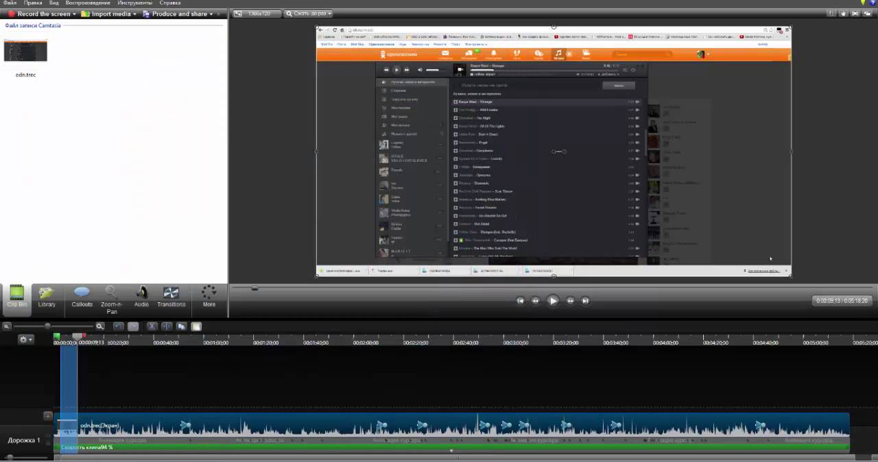The width and height of the screenshot is (878, 462).
Task: Click the Дорожка 1 track label
Action: [24, 440]
